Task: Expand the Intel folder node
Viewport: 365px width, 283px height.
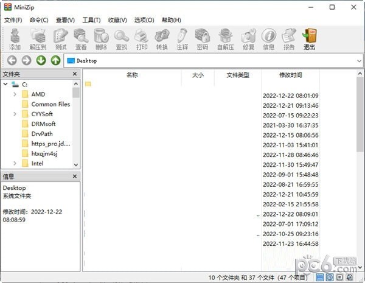Action: (15, 163)
